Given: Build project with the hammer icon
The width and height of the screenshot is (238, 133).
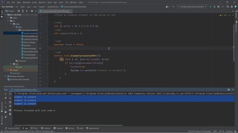Looking at the screenshot, I should [173, 7].
